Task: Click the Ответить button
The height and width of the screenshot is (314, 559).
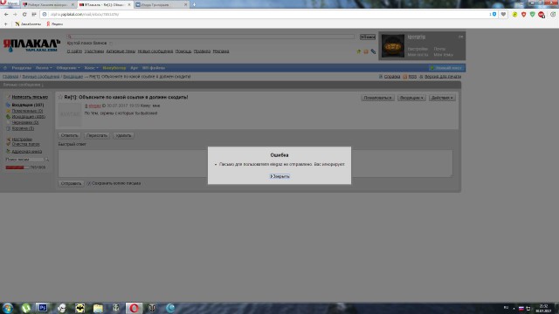Action: click(69, 135)
